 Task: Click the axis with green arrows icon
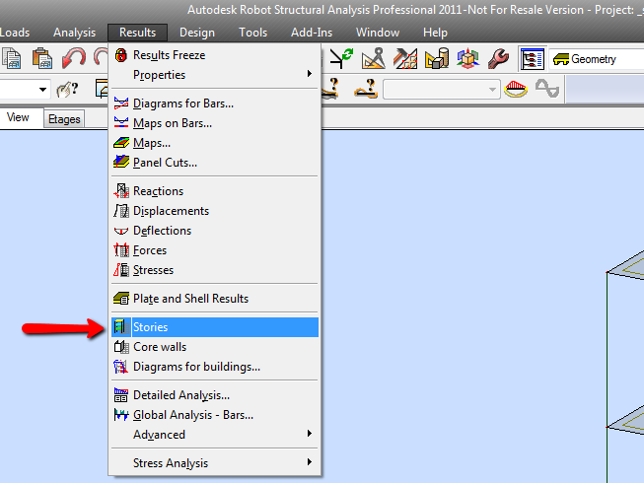pos(341,58)
